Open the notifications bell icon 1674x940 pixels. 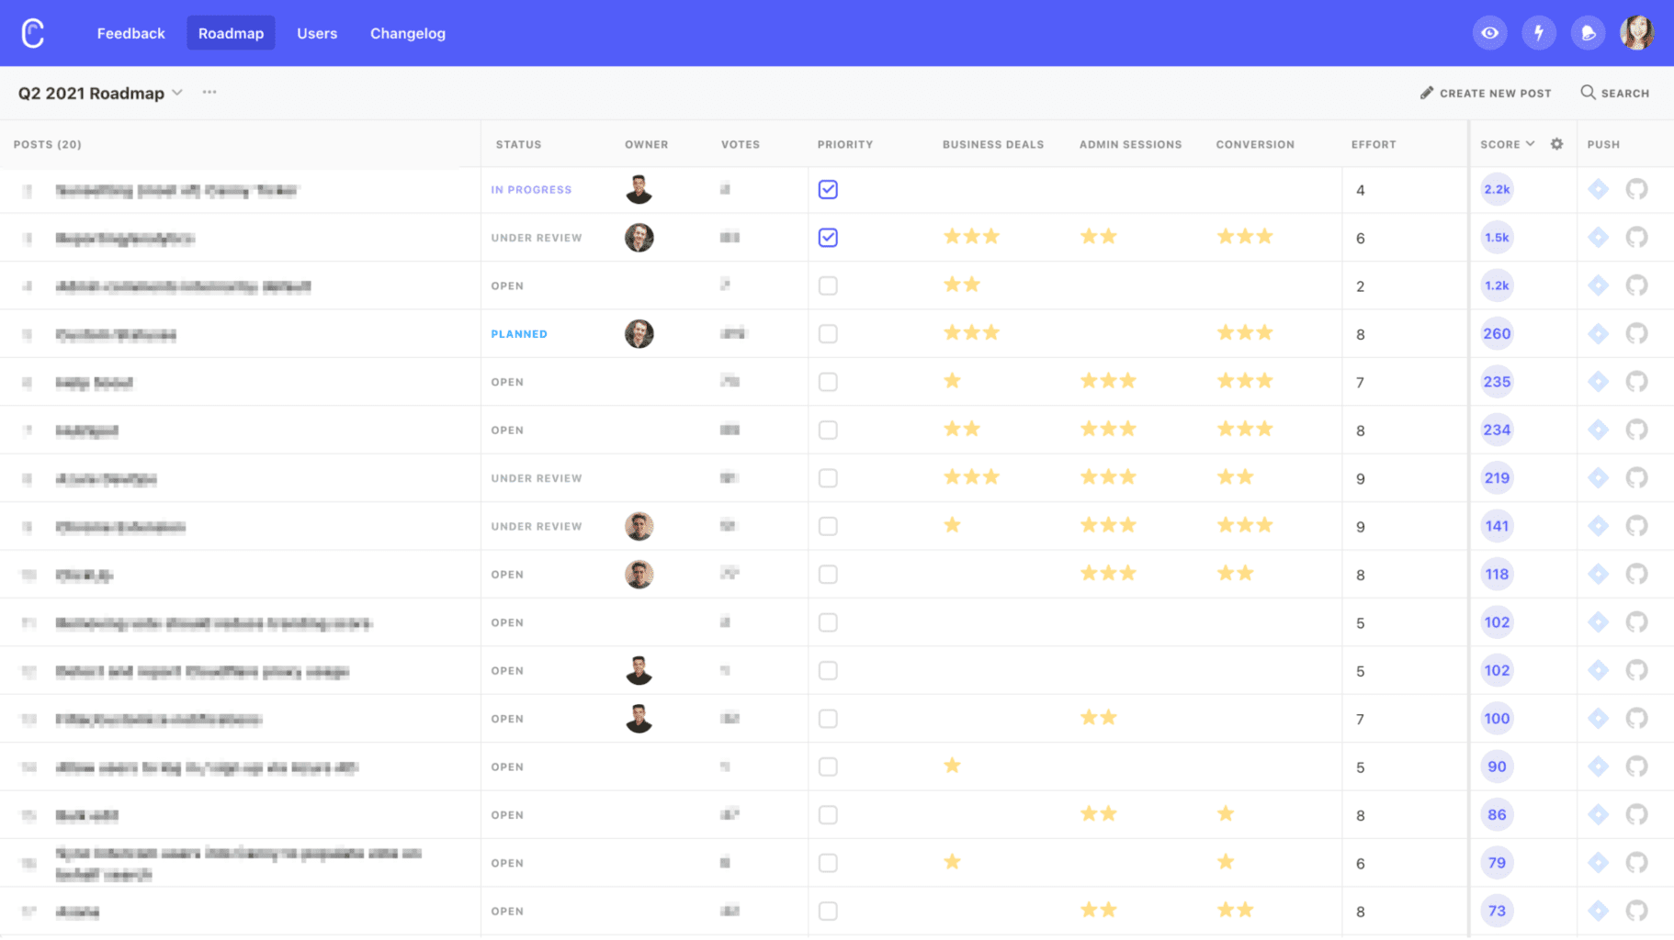(x=1588, y=33)
